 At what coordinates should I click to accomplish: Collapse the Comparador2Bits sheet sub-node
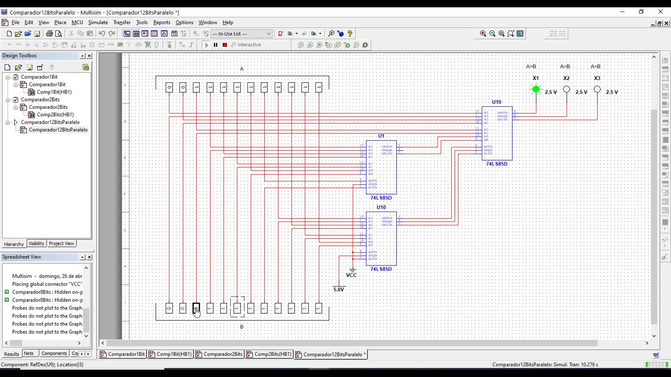click(16, 107)
